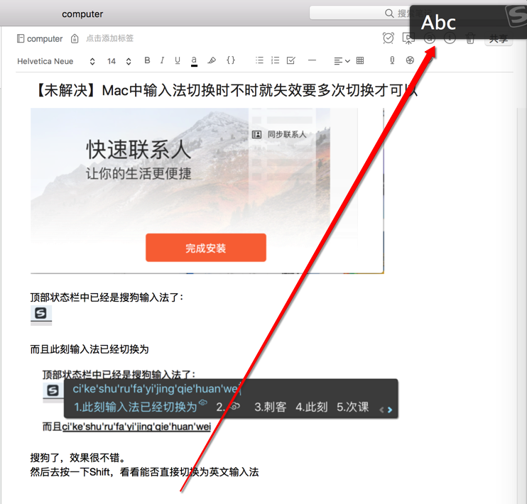Click the line 搜狗了，效果很不错。
The image size is (527, 504).
pyautogui.click(x=78, y=458)
